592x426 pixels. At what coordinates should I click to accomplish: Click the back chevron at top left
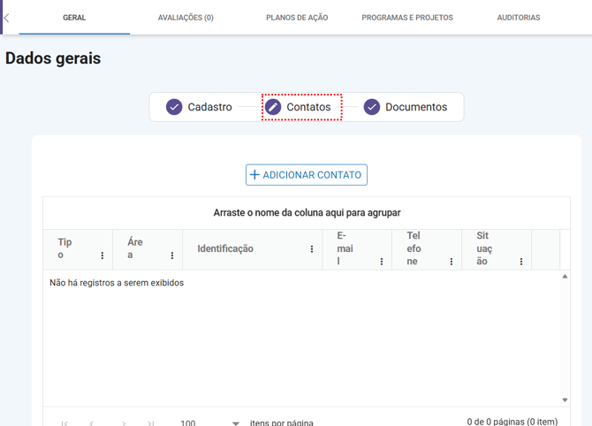click(x=7, y=18)
